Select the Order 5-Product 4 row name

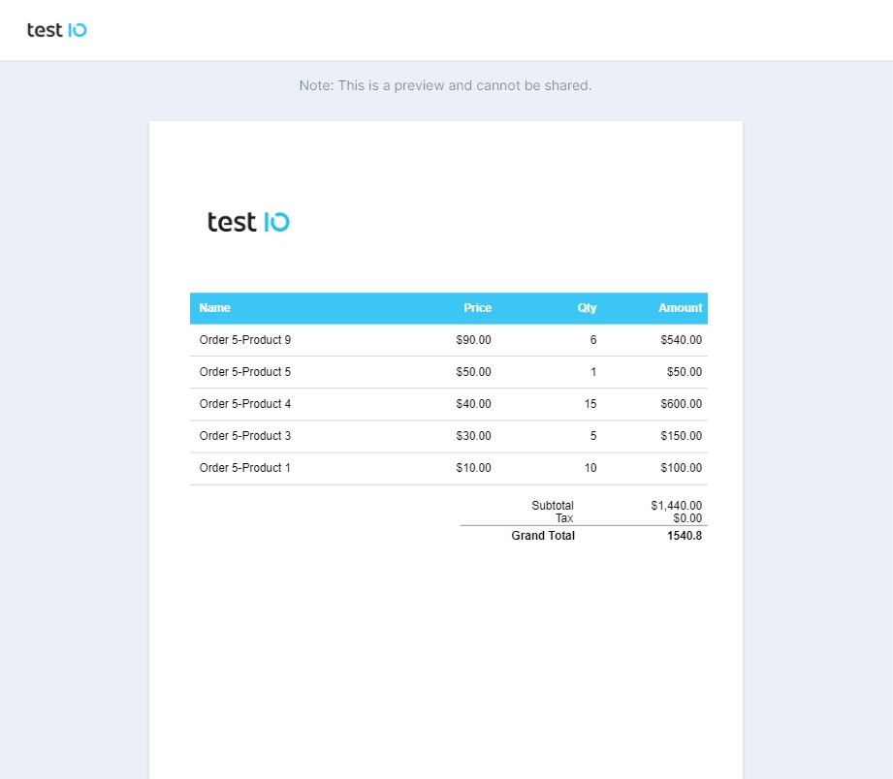(x=245, y=404)
